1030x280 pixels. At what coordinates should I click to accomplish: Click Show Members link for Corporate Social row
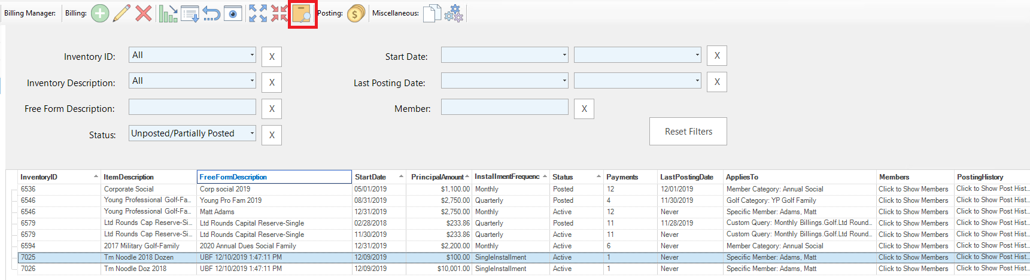(x=913, y=189)
